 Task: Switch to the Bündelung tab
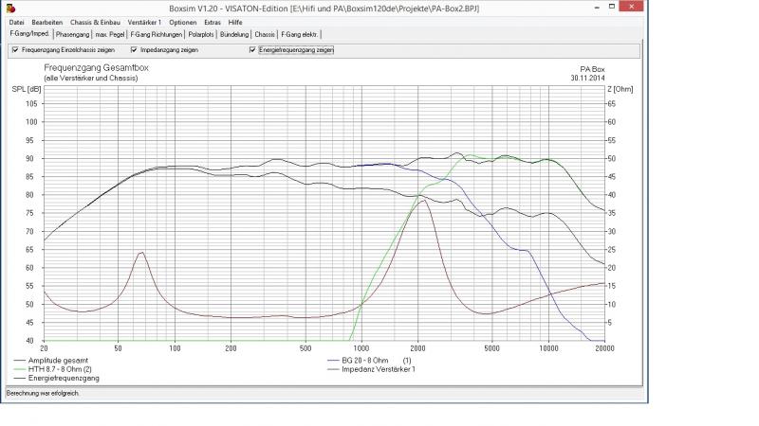click(x=234, y=34)
